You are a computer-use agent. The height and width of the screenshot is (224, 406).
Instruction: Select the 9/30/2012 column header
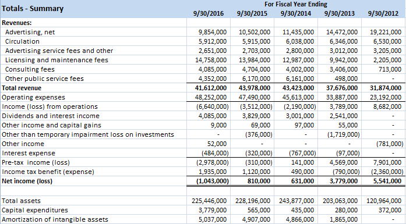(383, 13)
